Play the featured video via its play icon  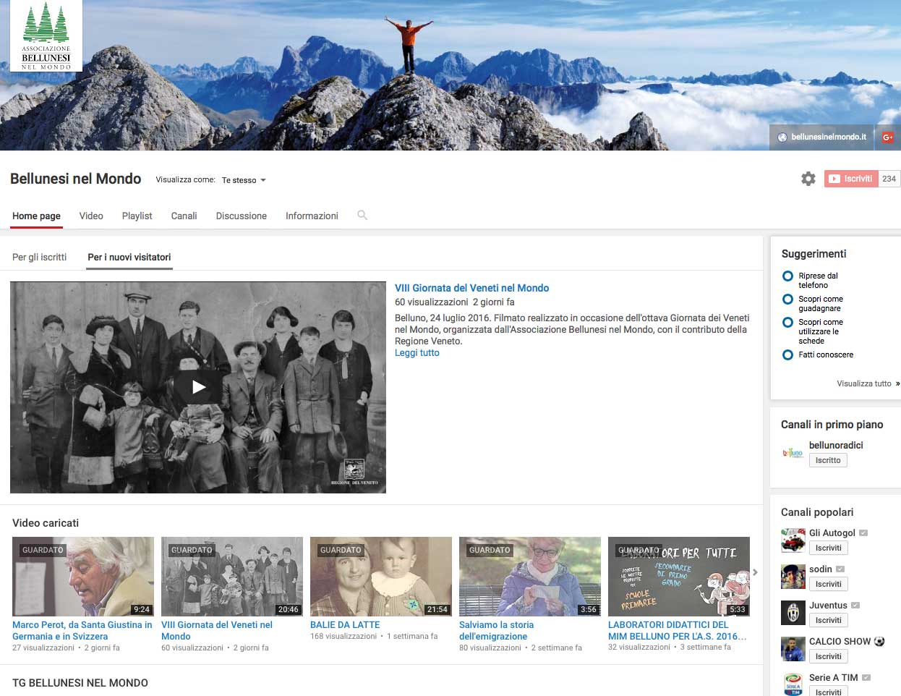tap(198, 387)
